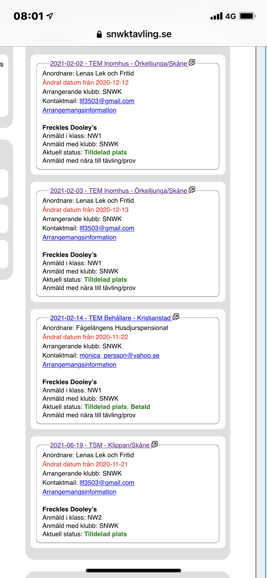The width and height of the screenshot is (267, 578).
Task: Tap the cellular signal bars icon
Action: (216, 16)
